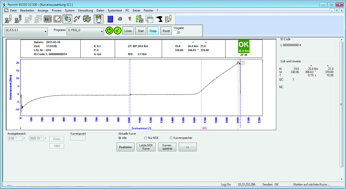This screenshot has width=346, height=189.
Task: Click the app icon left of Datei menu
Action: coord(6,10)
